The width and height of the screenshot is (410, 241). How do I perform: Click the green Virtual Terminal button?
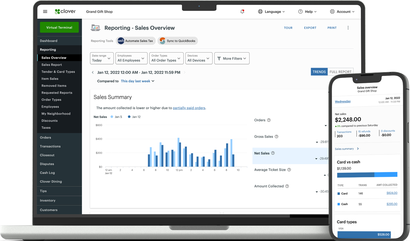point(59,28)
